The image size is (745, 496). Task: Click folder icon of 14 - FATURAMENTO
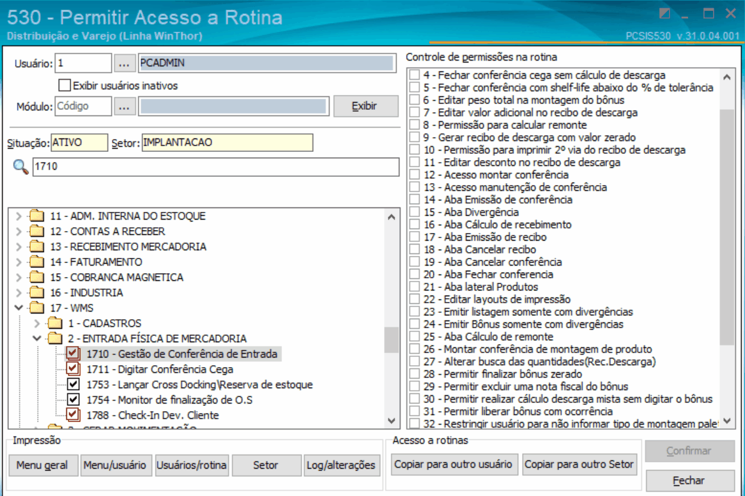click(x=36, y=262)
